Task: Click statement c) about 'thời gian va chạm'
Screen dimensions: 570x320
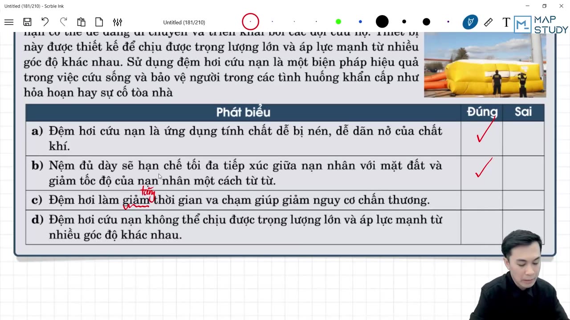Action: pos(230,200)
